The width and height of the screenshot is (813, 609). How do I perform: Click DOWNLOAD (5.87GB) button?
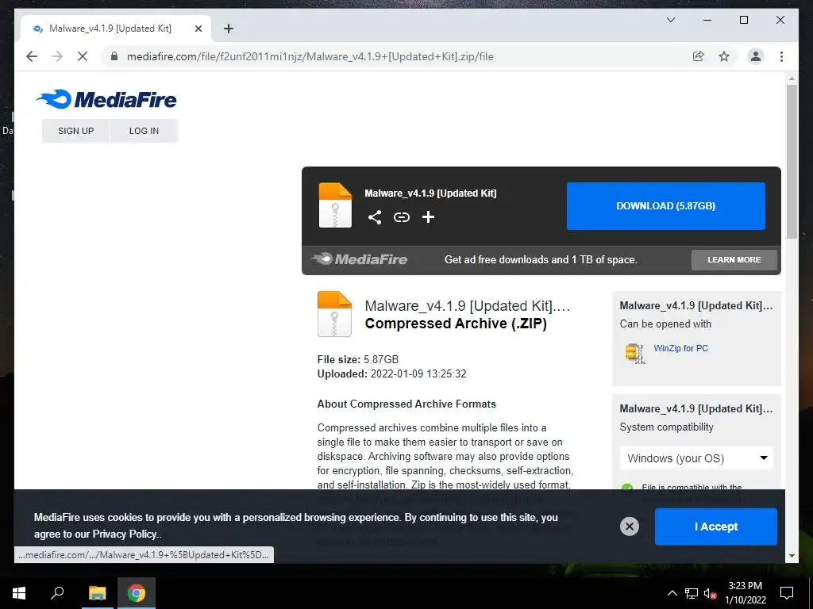[666, 206]
